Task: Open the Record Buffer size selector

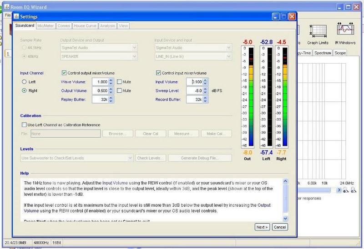Action: [x=205, y=99]
